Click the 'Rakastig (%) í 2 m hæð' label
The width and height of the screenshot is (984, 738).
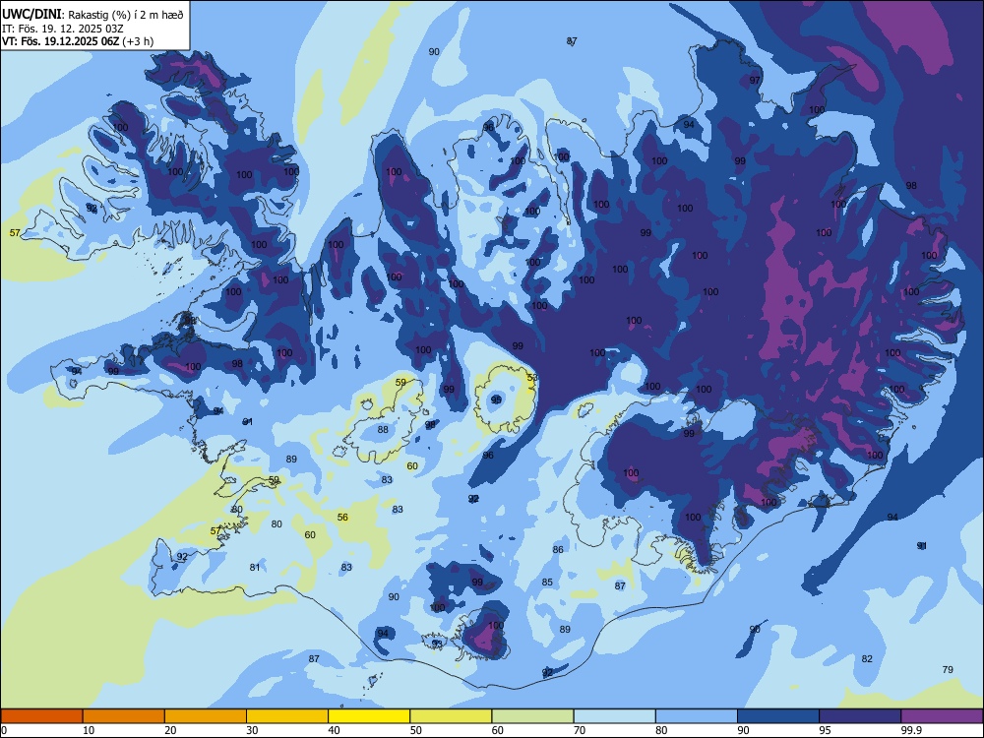126,15
